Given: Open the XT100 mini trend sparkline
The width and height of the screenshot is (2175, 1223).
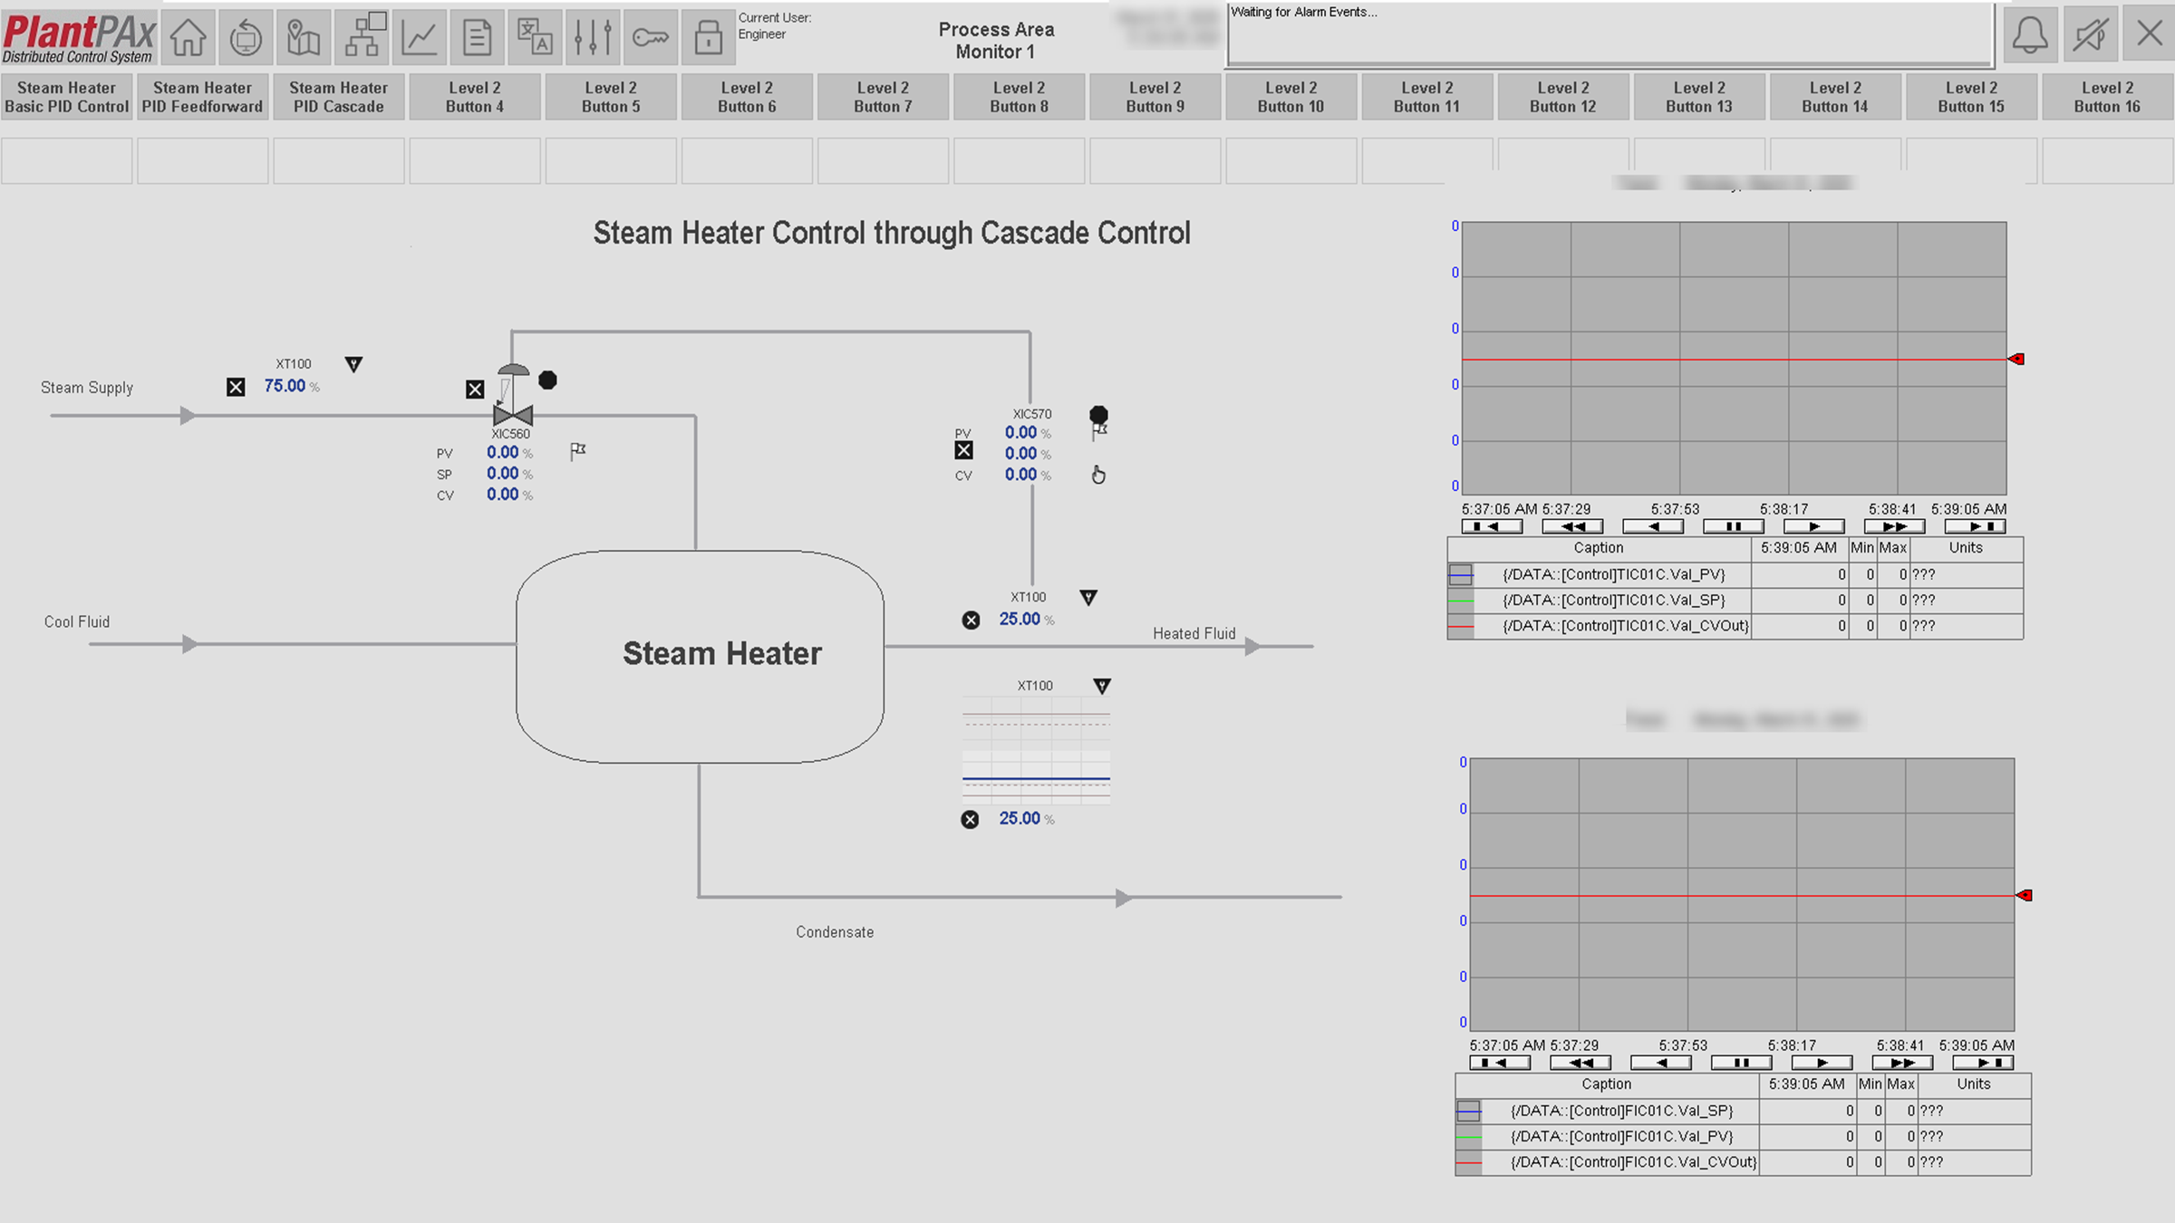Looking at the screenshot, I should (1037, 751).
